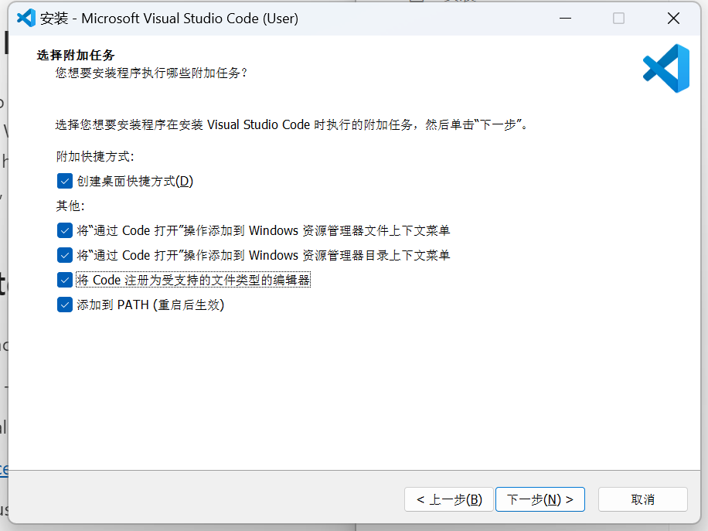
Task: Click the window title 安装 - Microsoft Visual Studio Code (User)
Action: click(169, 19)
